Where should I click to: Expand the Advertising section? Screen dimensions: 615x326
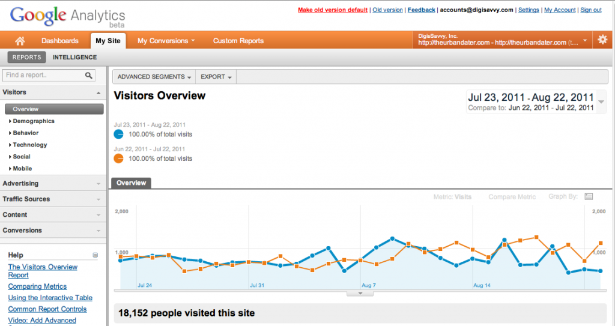tap(98, 184)
